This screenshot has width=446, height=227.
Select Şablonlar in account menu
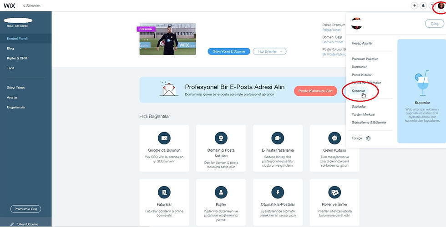(x=359, y=106)
